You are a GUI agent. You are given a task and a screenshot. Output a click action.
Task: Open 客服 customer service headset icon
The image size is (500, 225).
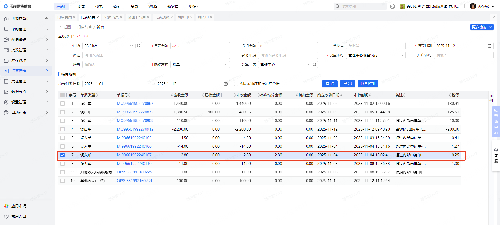point(496,150)
